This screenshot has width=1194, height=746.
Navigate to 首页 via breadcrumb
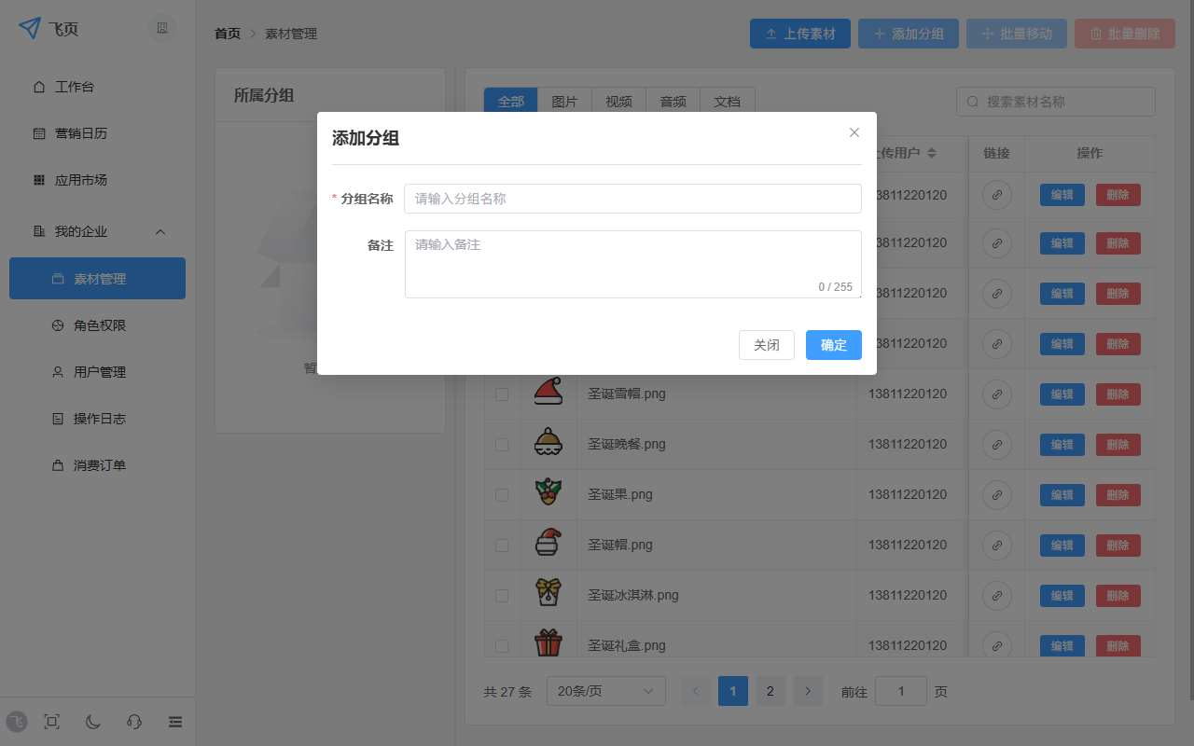click(227, 33)
